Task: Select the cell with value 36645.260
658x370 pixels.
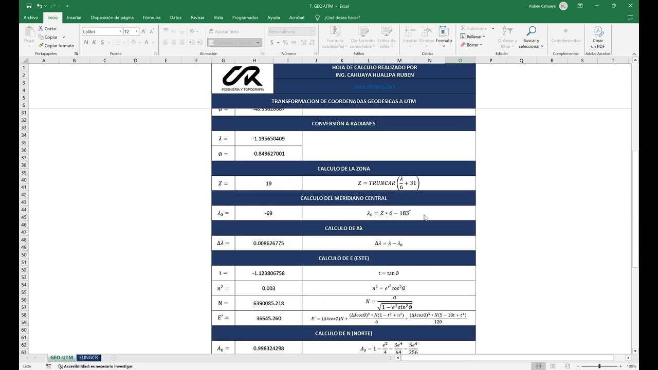Action: (268, 318)
